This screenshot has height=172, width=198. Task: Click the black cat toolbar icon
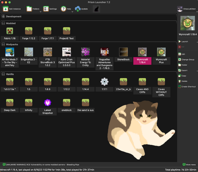[96, 9]
